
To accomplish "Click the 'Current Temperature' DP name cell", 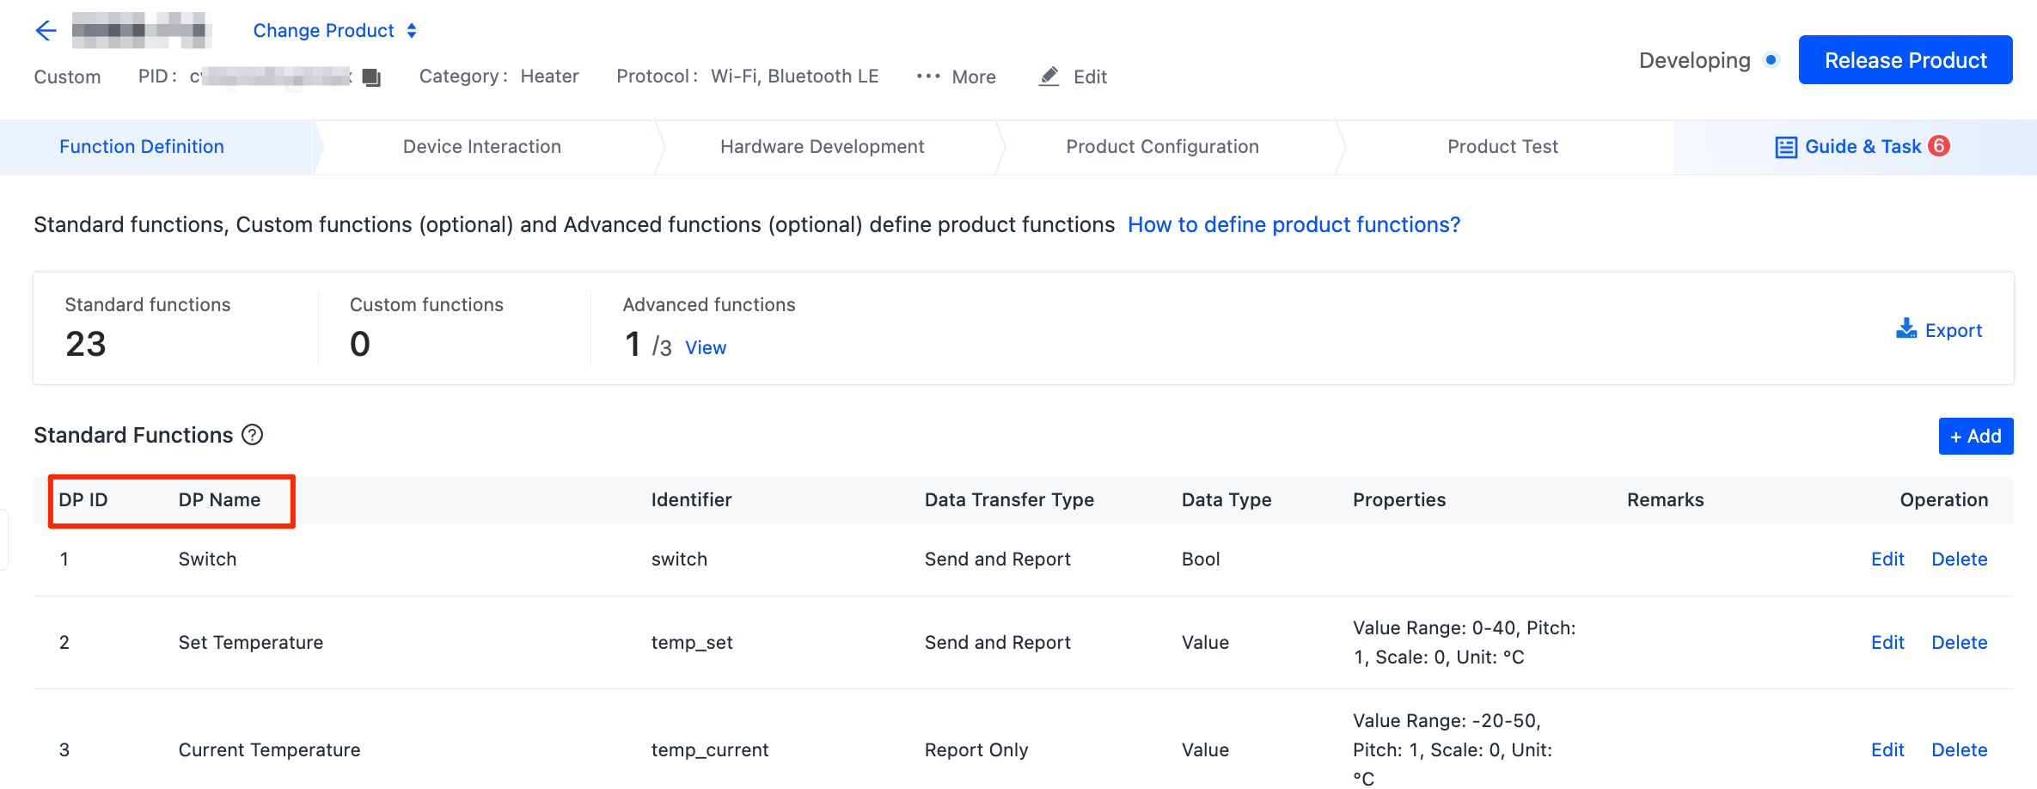I will click(x=269, y=749).
